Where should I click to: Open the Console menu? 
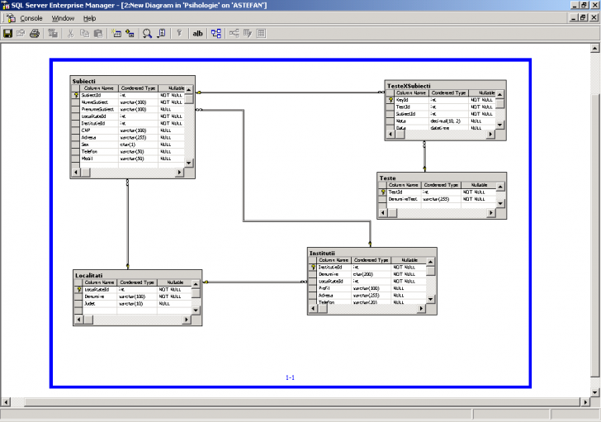(x=31, y=18)
